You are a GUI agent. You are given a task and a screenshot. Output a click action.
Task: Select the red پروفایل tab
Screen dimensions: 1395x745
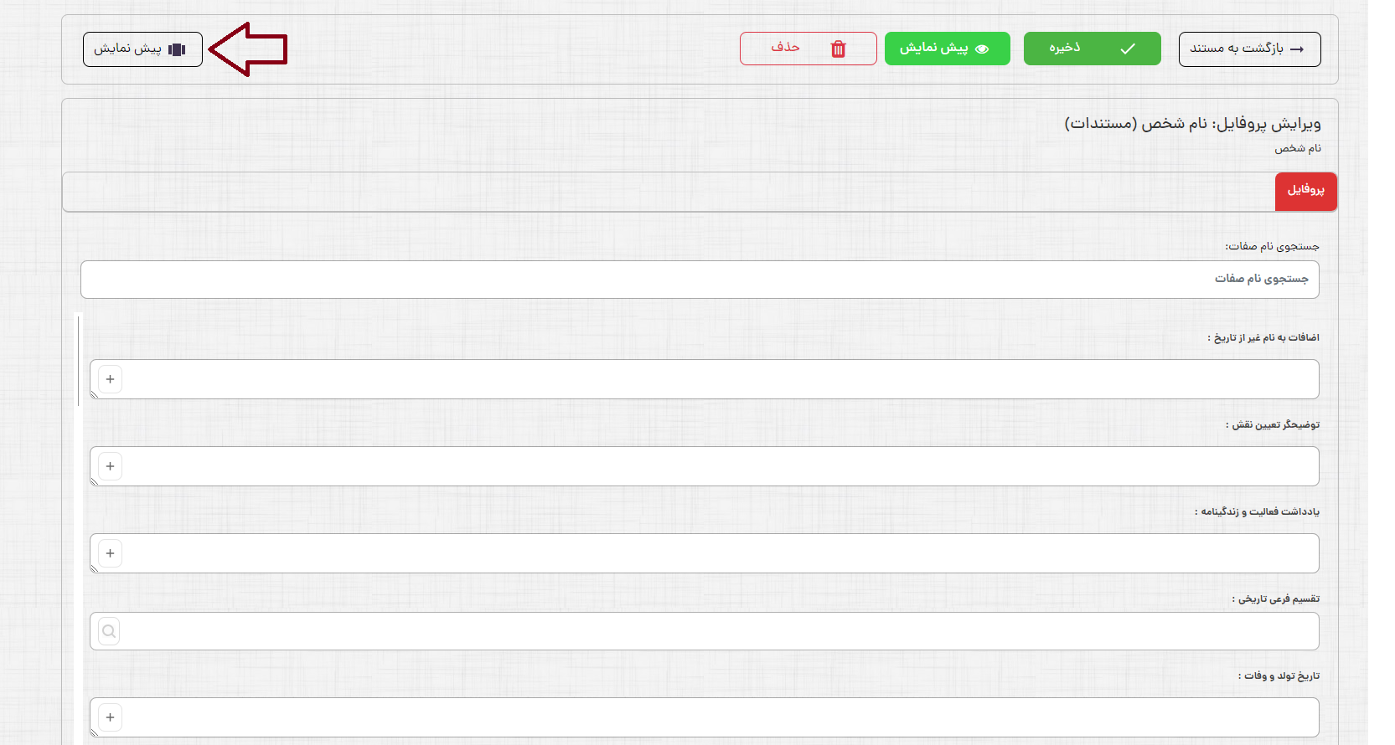1305,191
